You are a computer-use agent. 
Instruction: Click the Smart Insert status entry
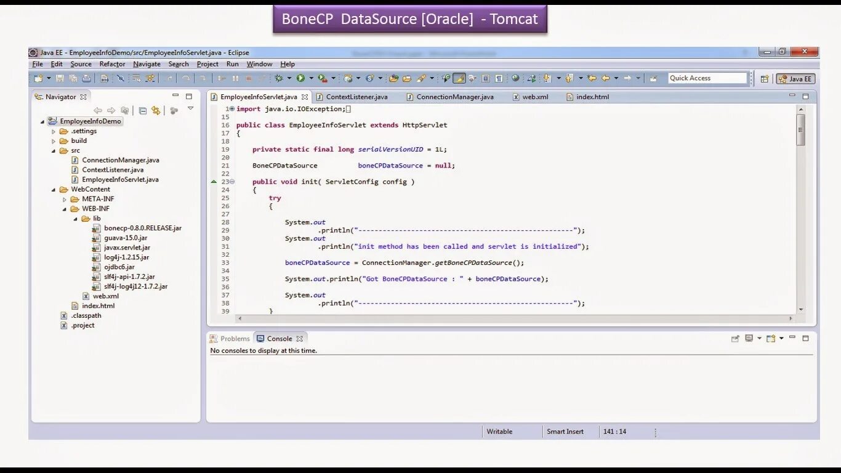point(565,432)
